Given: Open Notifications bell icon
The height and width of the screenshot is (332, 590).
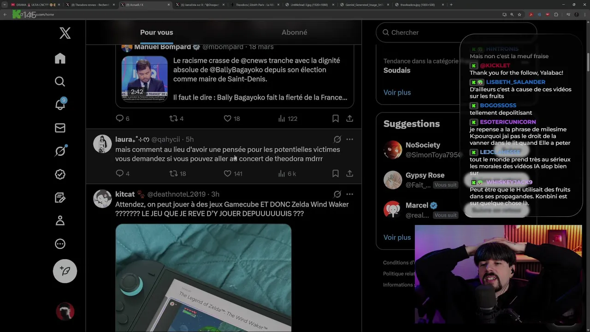Looking at the screenshot, I should coord(60,104).
